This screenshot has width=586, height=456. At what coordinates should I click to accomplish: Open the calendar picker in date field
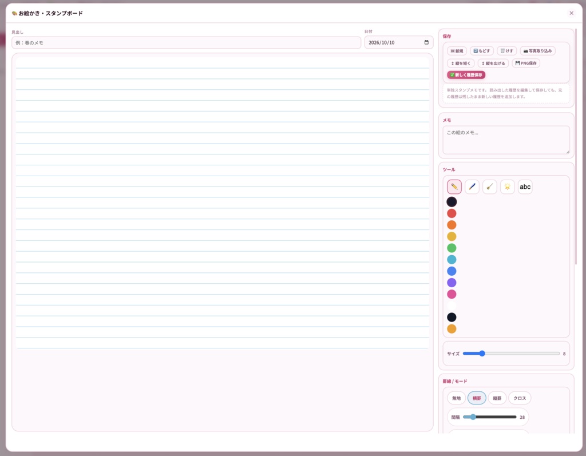coord(426,42)
